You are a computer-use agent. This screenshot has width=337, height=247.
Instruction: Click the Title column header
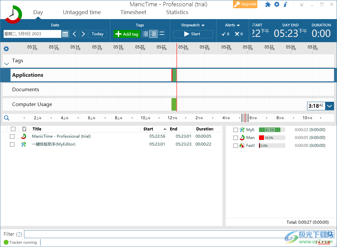pyautogui.click(x=37, y=129)
